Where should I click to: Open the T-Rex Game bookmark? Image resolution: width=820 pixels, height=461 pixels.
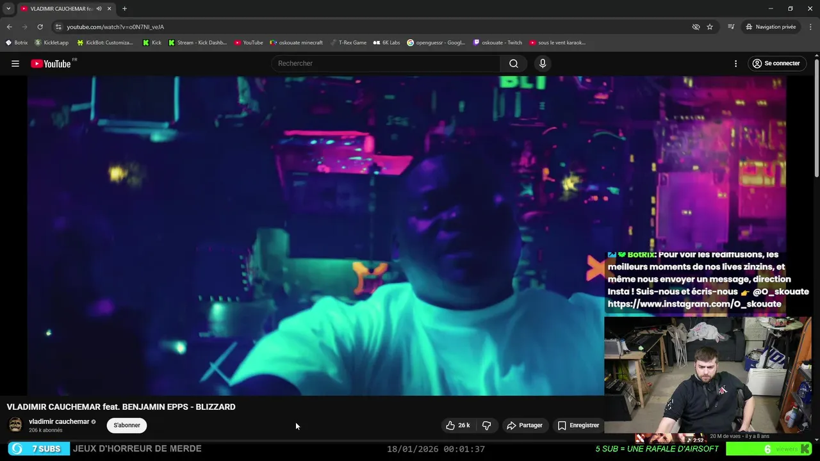tap(348, 43)
